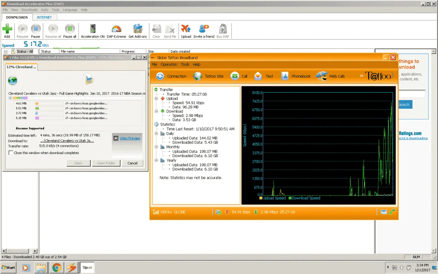The image size is (438, 274).
Task: Select Time Last Reset row
Action: click(200, 129)
